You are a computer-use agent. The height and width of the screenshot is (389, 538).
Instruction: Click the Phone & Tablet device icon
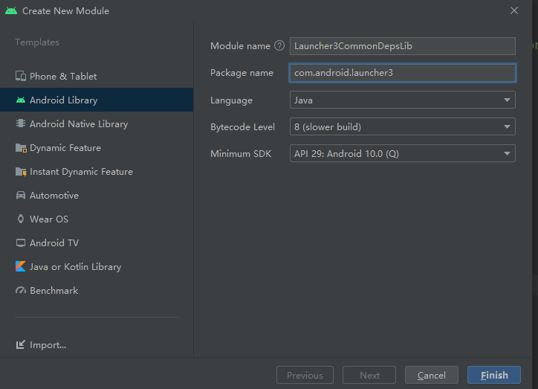point(21,76)
